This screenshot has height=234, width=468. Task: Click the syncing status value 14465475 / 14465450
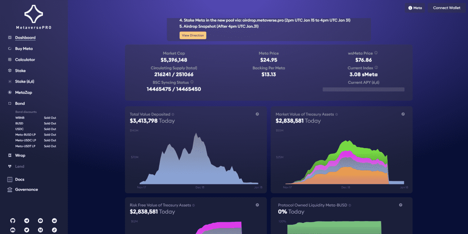(x=174, y=89)
